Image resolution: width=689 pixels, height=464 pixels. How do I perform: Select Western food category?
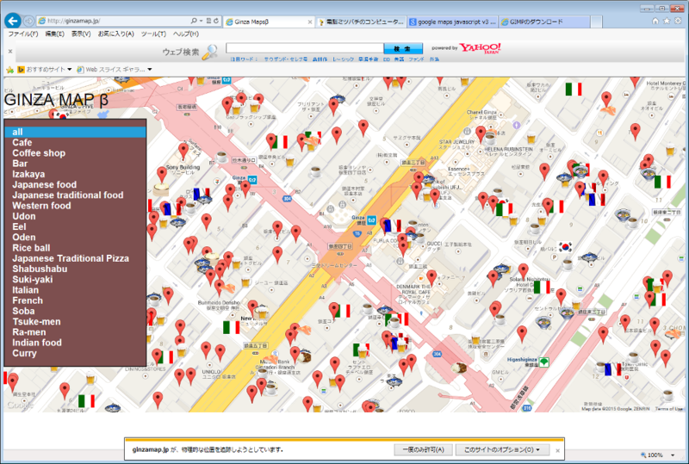[75, 206]
